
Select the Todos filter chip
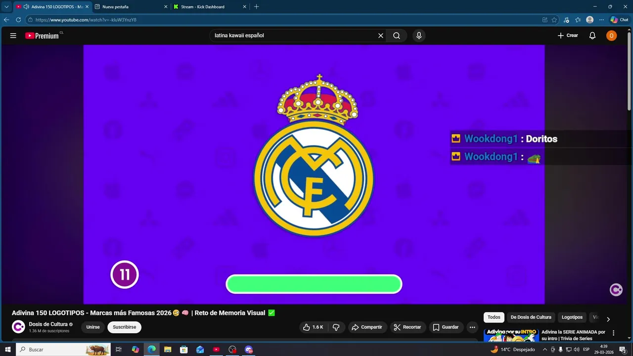click(x=494, y=317)
